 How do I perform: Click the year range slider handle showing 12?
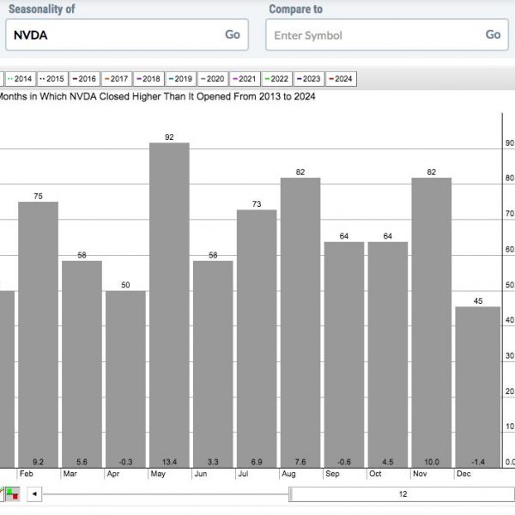[402, 494]
